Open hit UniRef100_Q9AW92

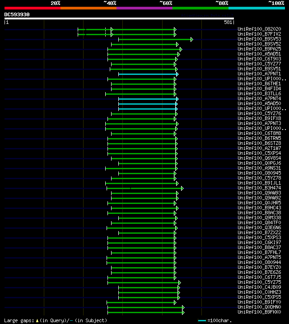259,198
